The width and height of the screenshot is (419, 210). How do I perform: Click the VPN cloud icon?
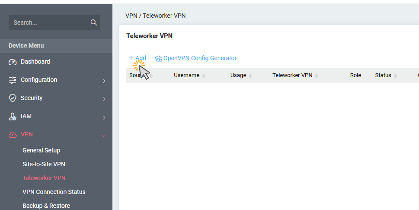13,135
